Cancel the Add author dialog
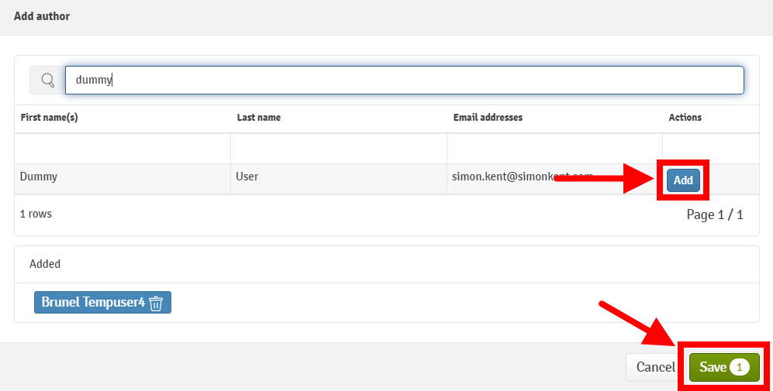773x391 pixels. (655, 367)
